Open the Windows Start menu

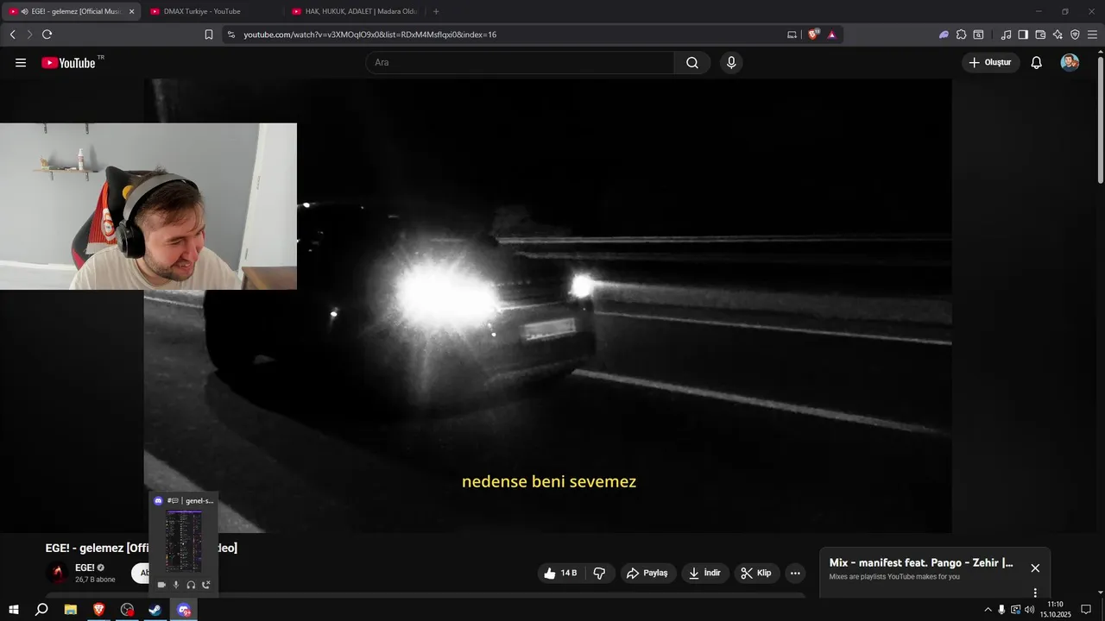tap(14, 610)
